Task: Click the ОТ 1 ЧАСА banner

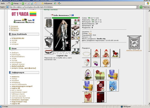Action: (24, 14)
